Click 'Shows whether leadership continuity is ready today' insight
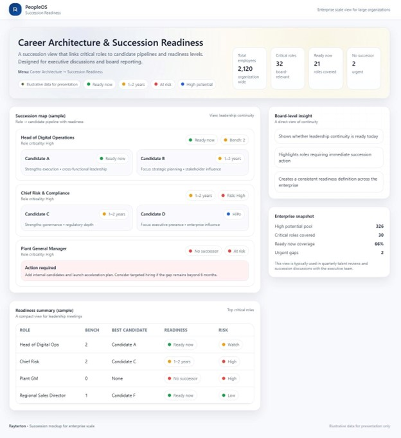This screenshot has width=401, height=438. (x=329, y=136)
